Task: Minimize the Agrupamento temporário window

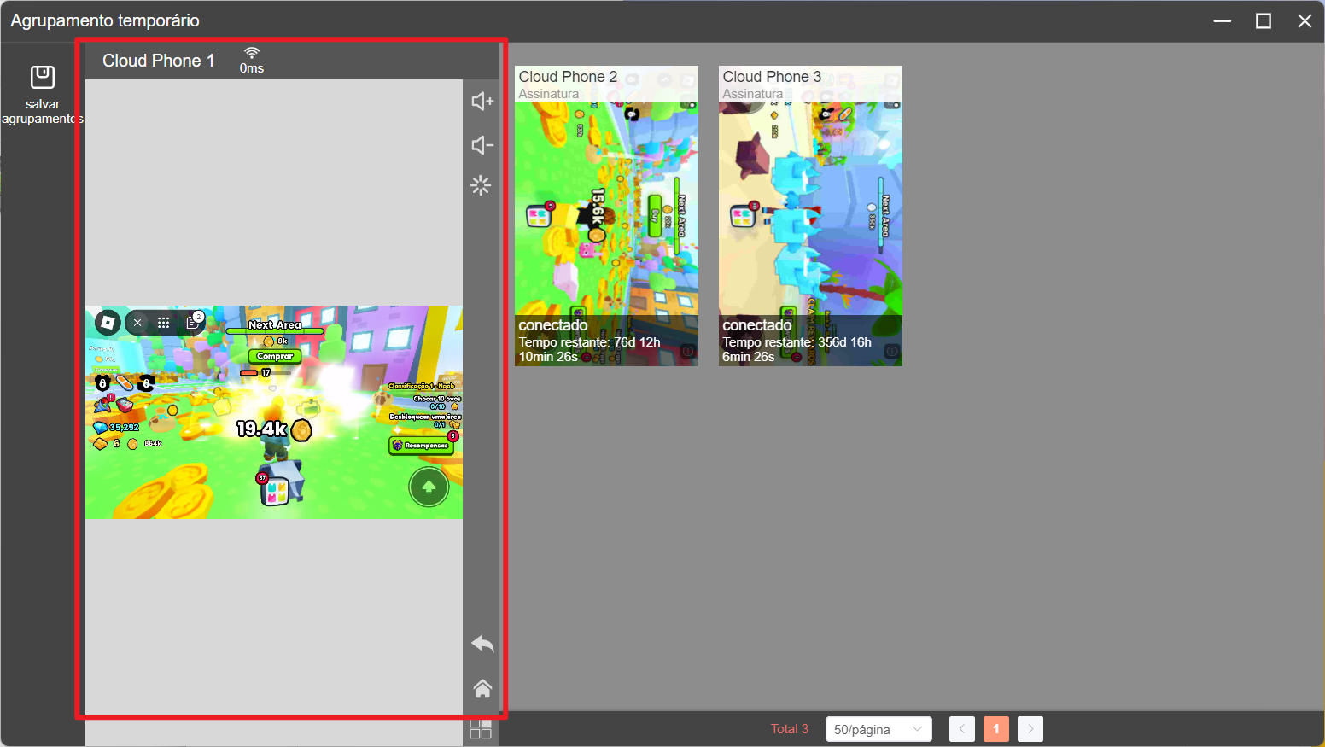Action: 1223,21
